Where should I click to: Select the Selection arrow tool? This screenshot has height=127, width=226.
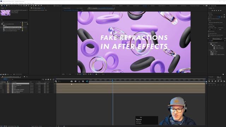pos(4,6)
